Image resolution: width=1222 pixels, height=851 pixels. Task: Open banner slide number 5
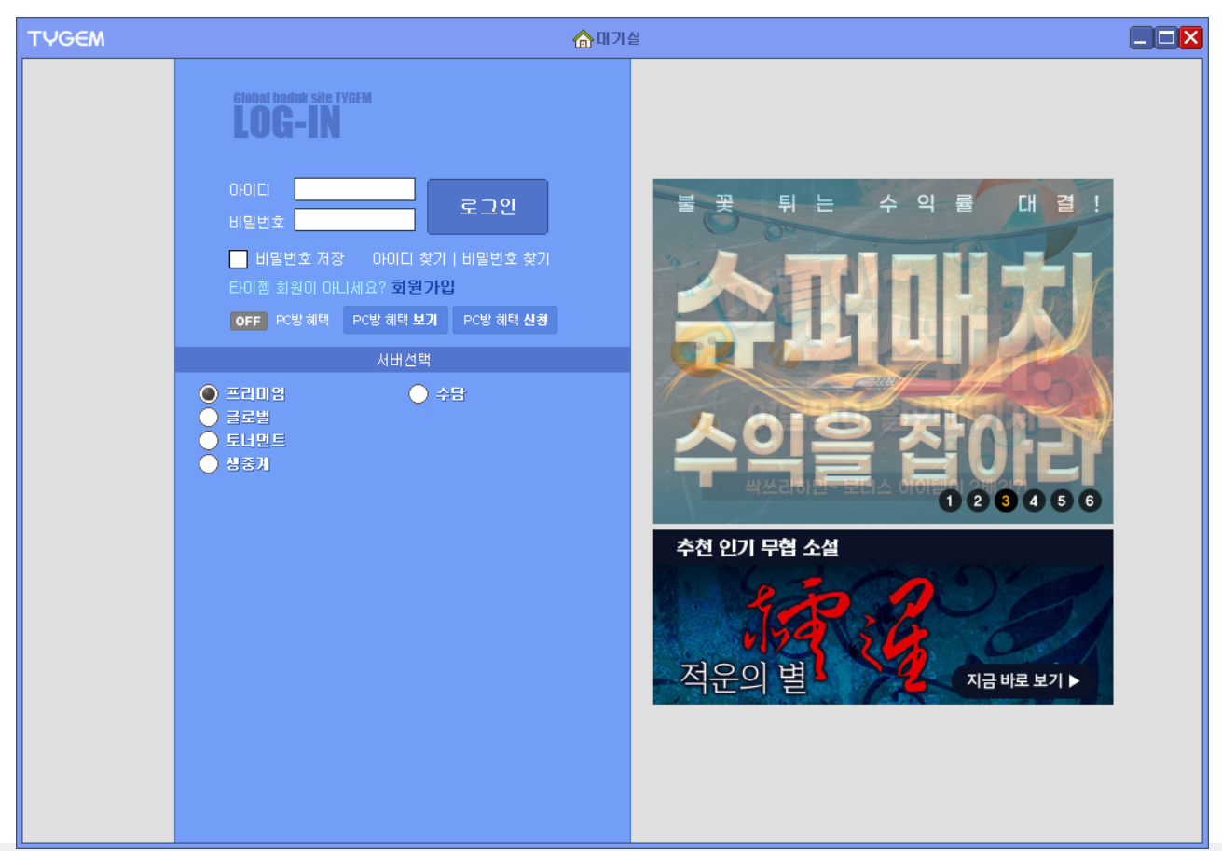pyautogui.click(x=1062, y=501)
